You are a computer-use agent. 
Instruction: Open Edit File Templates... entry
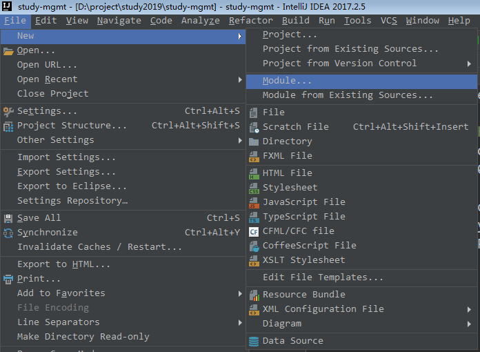pos(361,278)
